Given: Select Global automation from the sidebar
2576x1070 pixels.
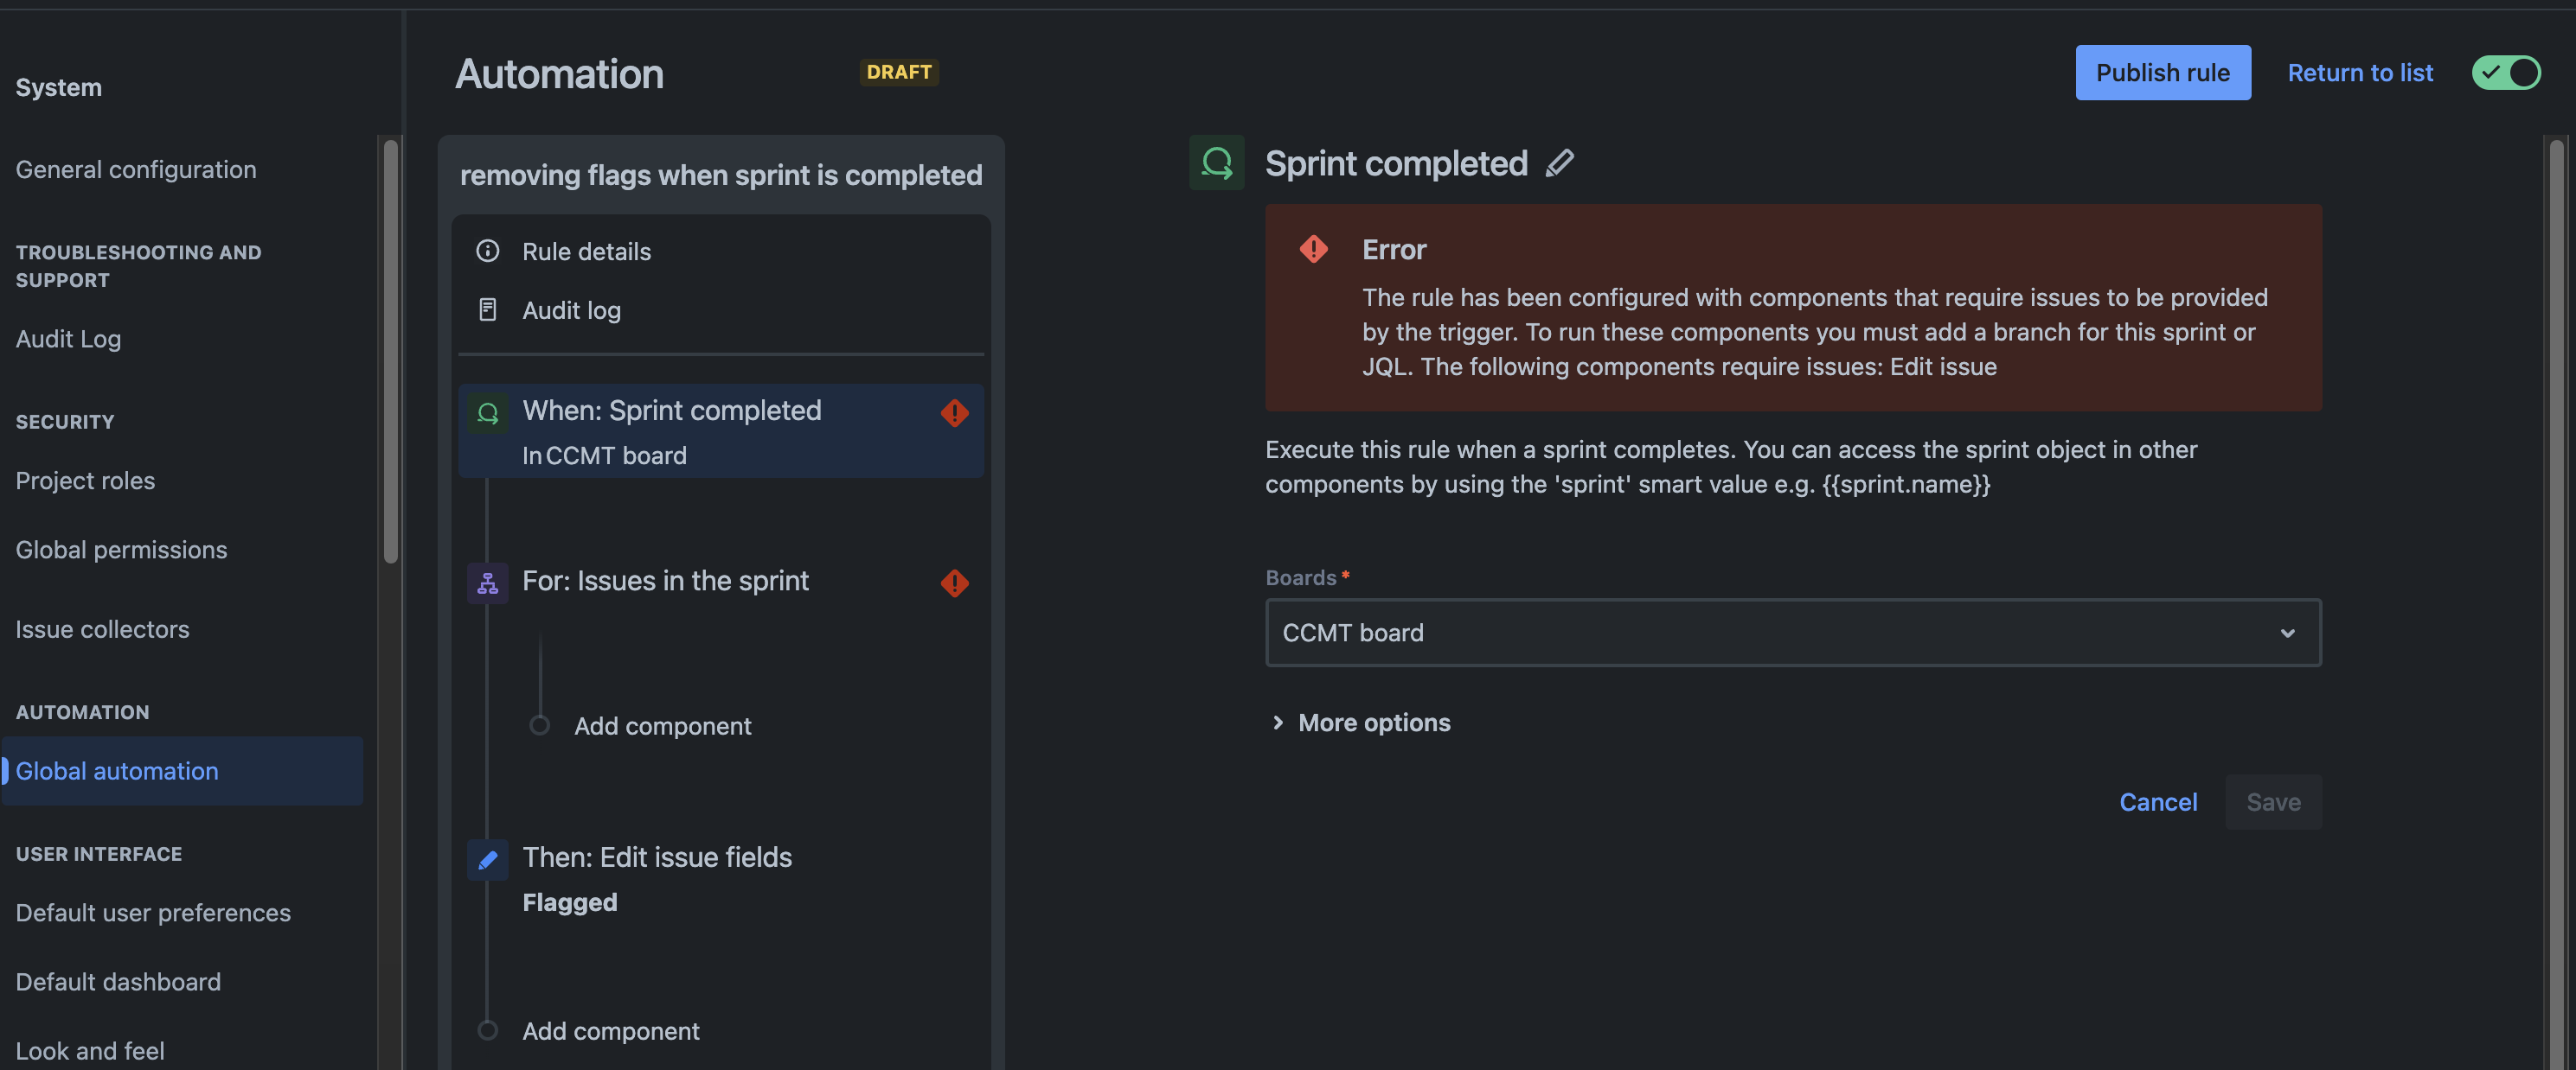Looking at the screenshot, I should [117, 770].
